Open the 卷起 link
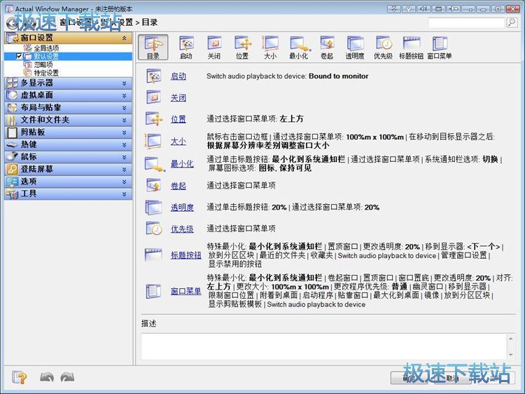 point(178,185)
